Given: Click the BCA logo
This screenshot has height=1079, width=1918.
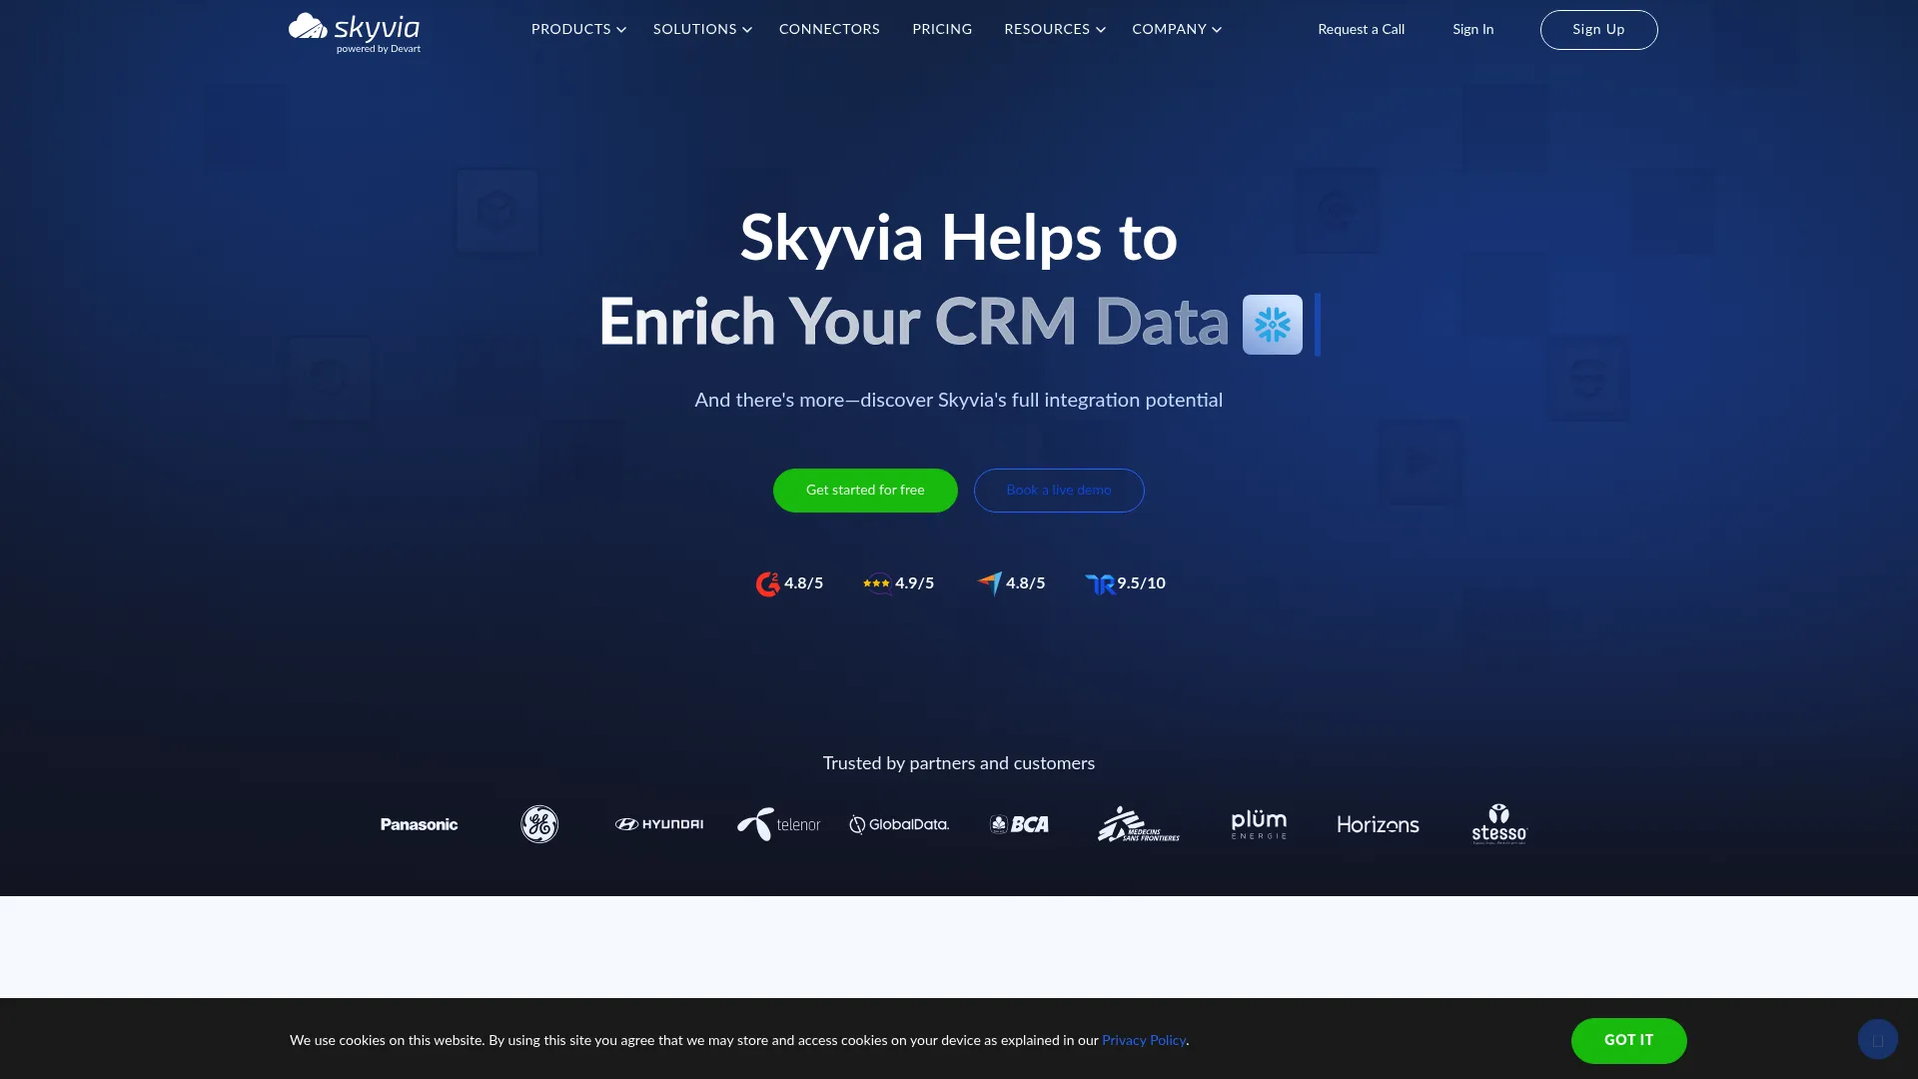Looking at the screenshot, I should (1019, 824).
